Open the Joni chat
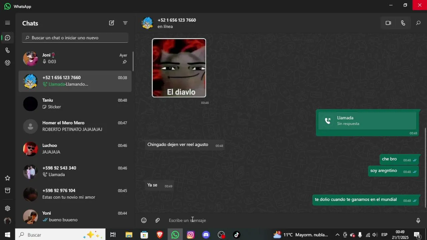Viewport: 427px width, 240px height. coord(75,58)
